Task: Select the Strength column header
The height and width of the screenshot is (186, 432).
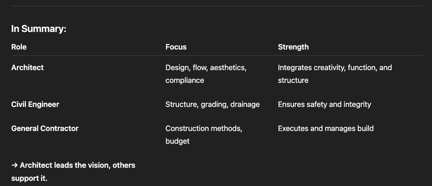Action: 293,47
